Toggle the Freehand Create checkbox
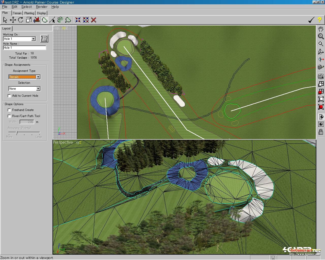Image resolution: width=325 pixels, height=260 pixels. pos(9,110)
